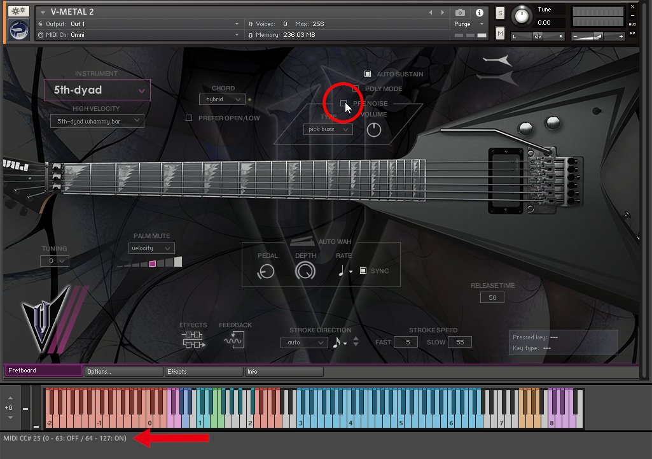Click the PV button

click(x=632, y=33)
